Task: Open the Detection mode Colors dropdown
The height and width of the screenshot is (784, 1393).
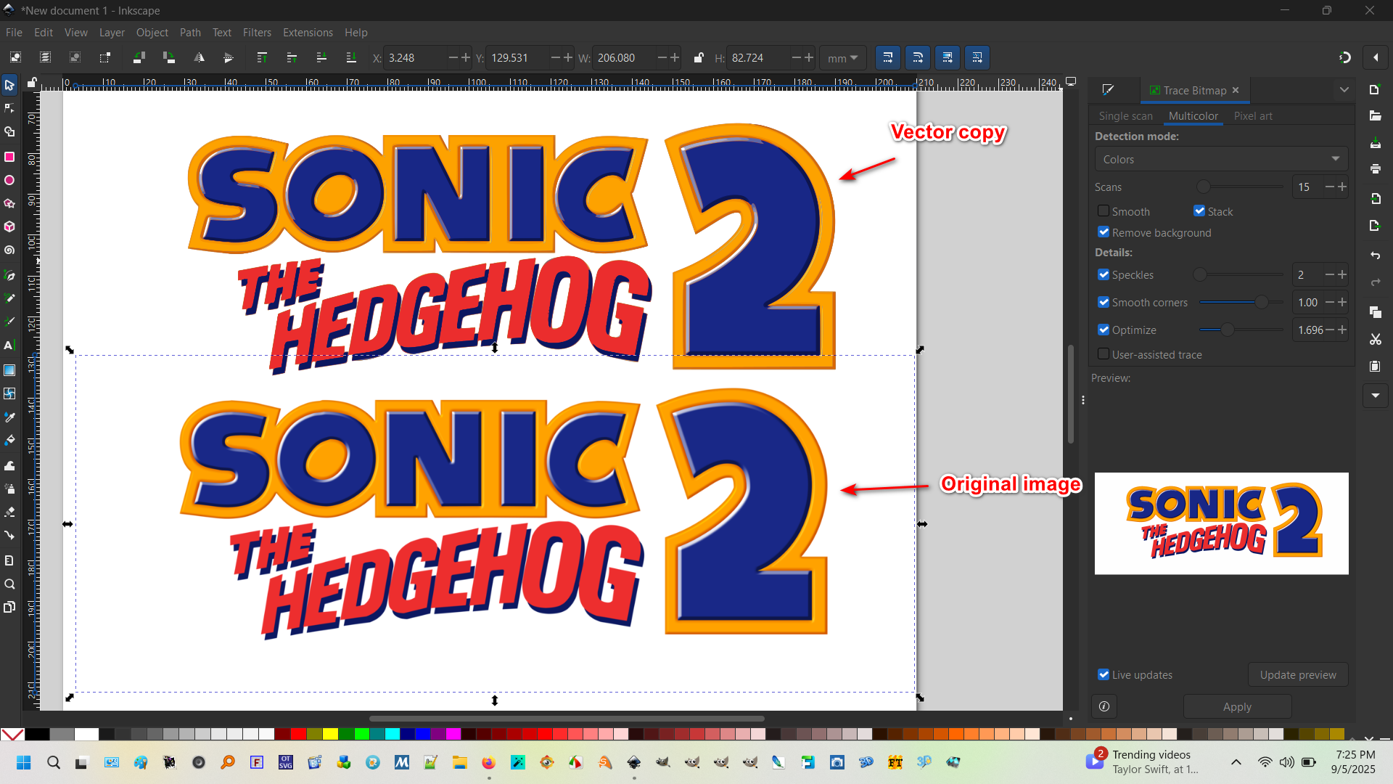Action: (x=1221, y=159)
